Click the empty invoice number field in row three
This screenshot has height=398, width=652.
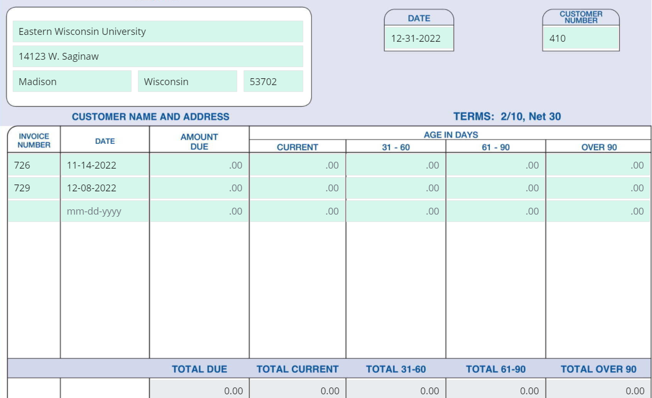tap(33, 211)
